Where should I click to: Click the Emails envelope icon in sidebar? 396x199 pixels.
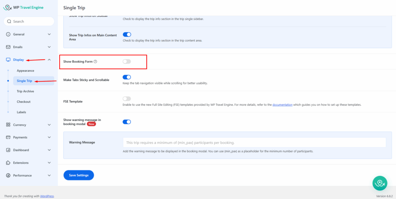[x=9, y=47]
